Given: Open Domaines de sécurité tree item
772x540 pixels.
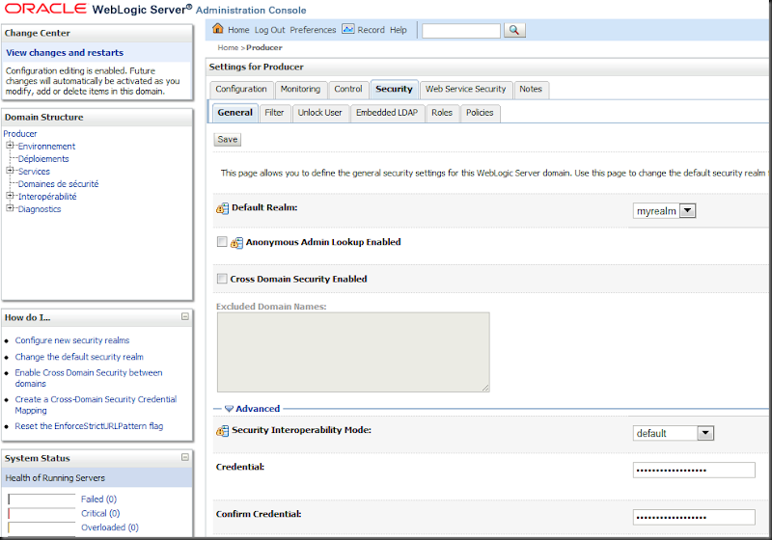Looking at the screenshot, I should (x=58, y=184).
